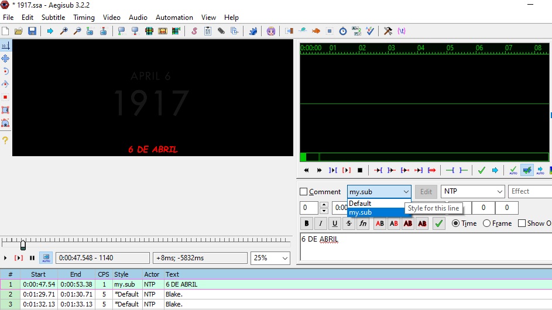
Task: Open the Automation menu
Action: click(174, 17)
